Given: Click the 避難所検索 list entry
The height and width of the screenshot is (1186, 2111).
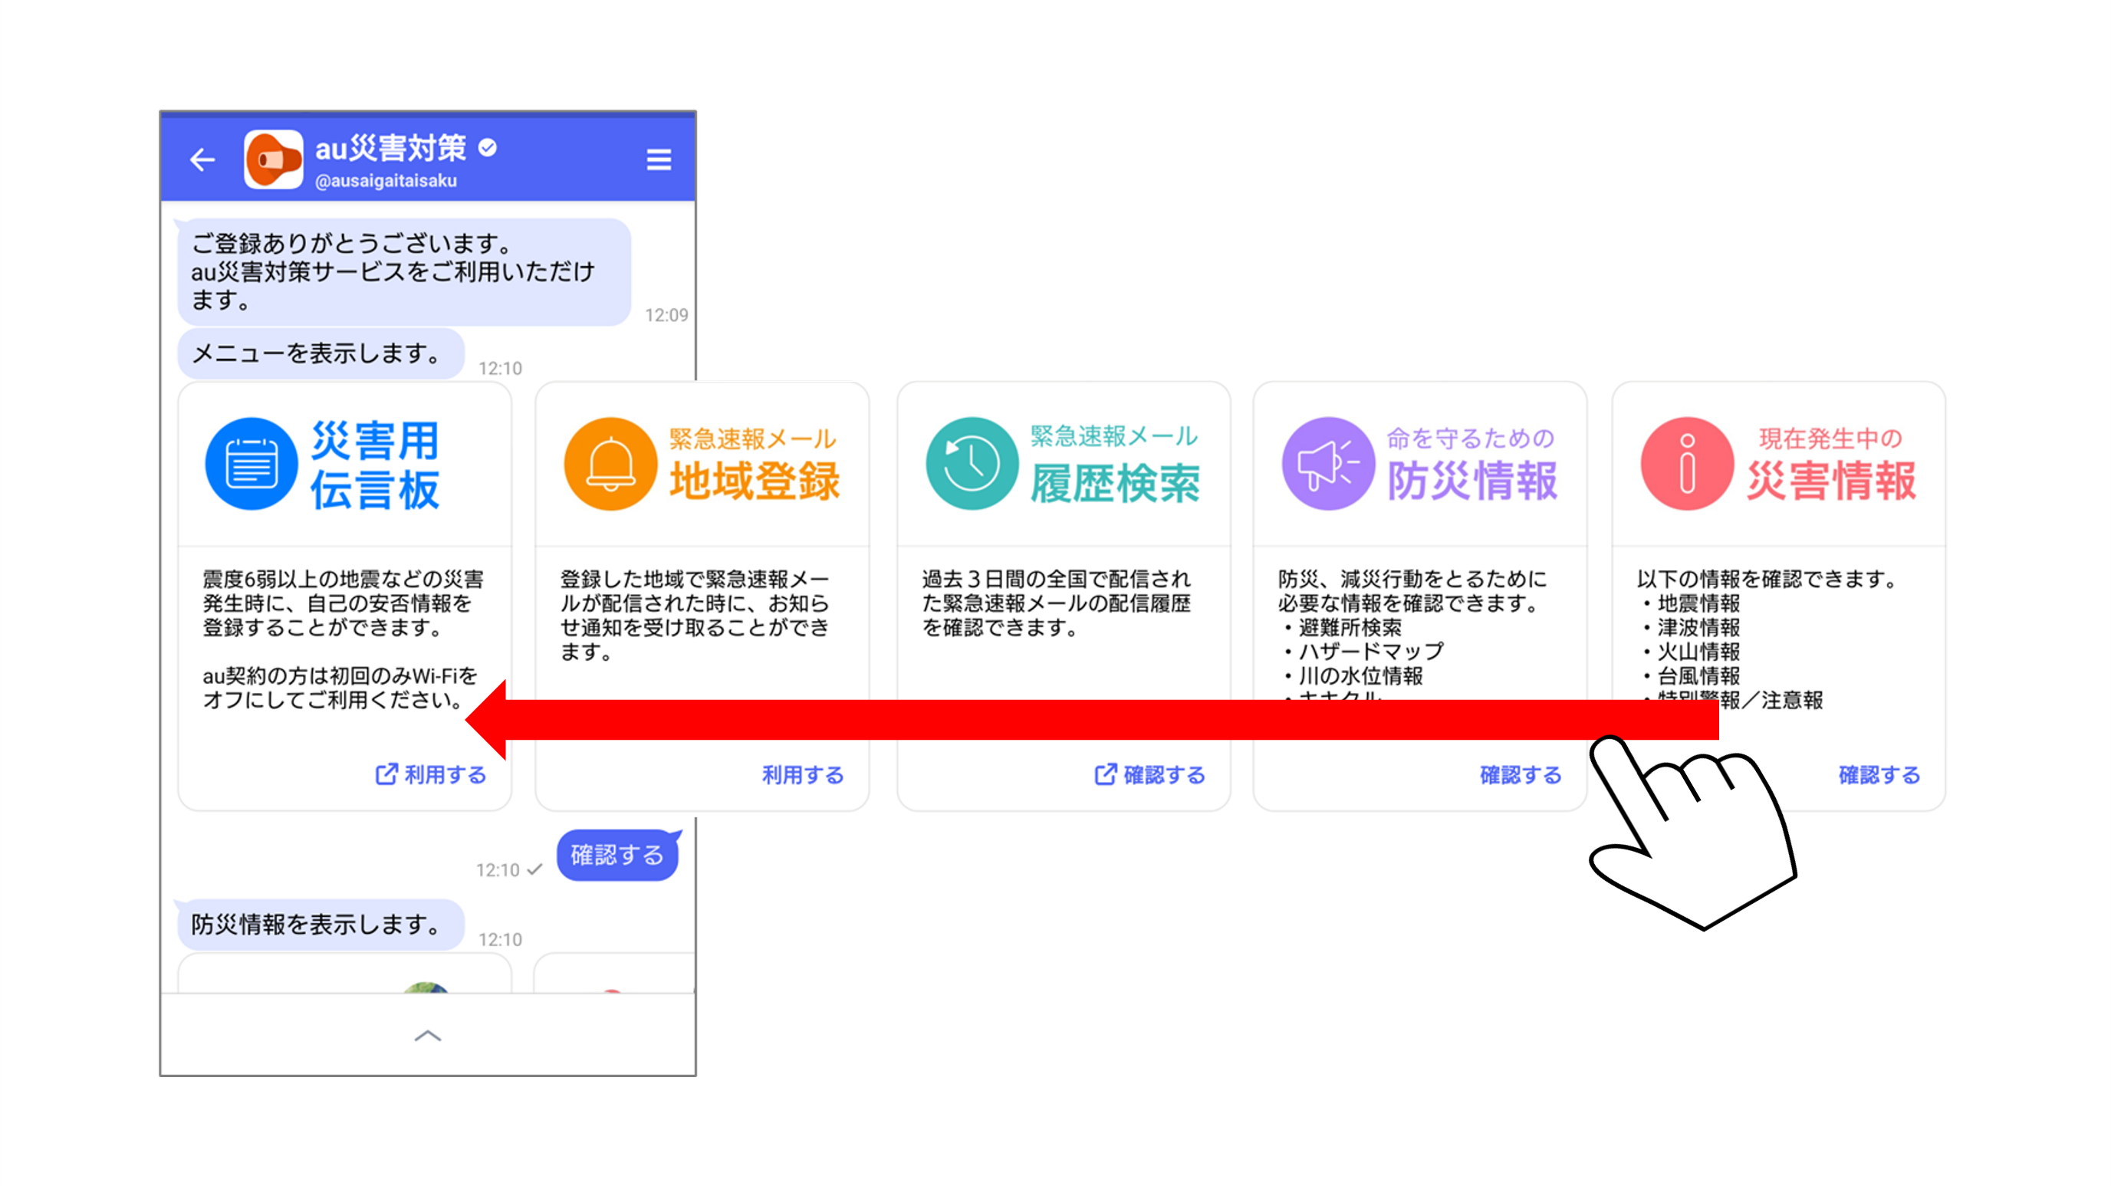Looking at the screenshot, I should click(x=1343, y=627).
